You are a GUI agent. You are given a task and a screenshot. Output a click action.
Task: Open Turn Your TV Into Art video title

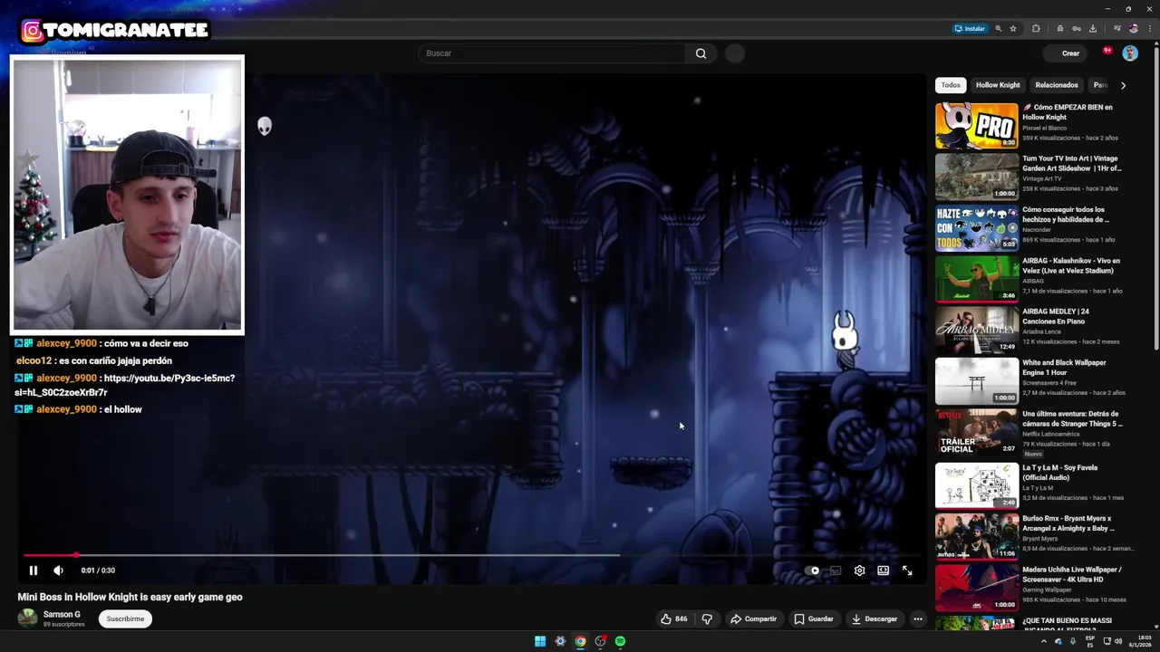coord(1072,163)
